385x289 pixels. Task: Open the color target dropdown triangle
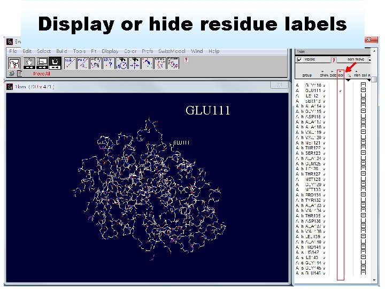tap(368, 80)
